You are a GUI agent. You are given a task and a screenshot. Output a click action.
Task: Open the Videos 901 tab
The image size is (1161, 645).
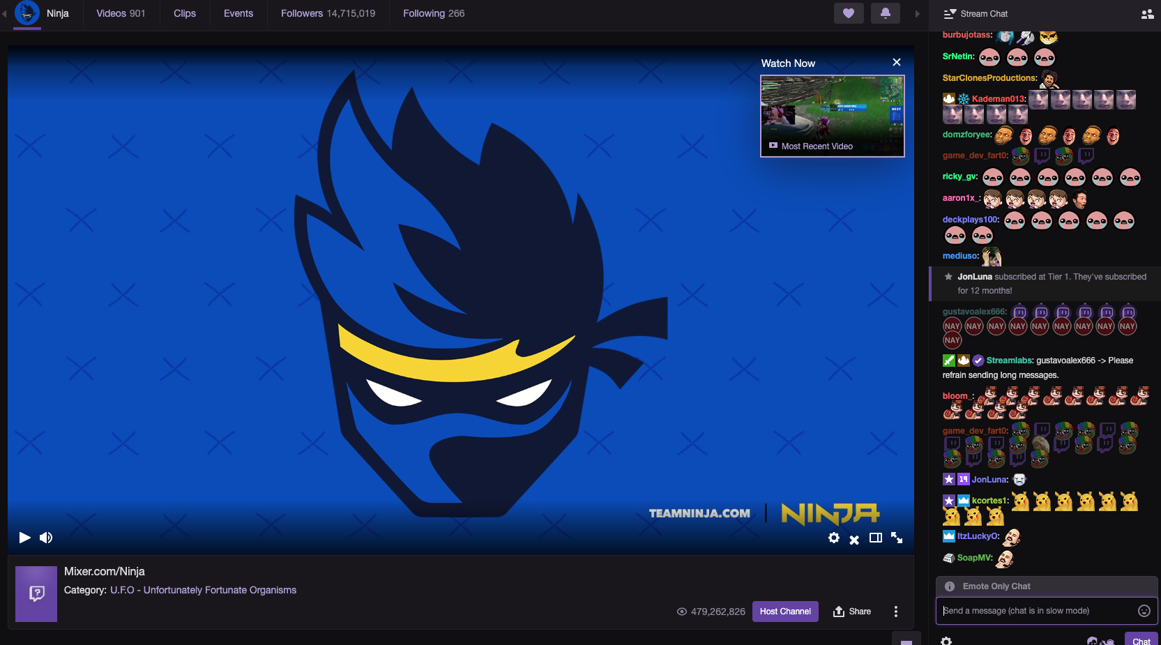121,13
